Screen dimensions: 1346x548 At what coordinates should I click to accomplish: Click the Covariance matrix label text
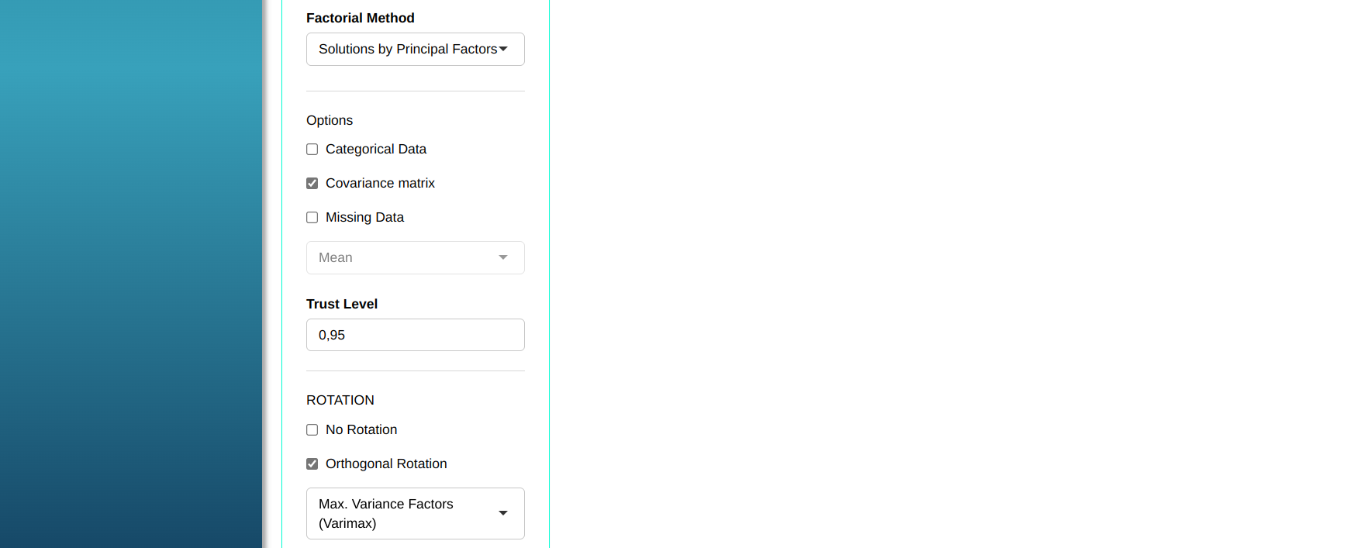coord(380,183)
